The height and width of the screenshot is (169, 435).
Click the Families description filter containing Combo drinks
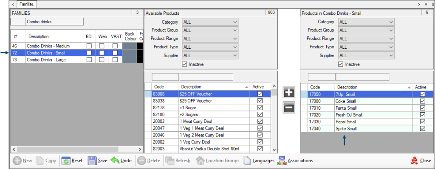click(55, 22)
